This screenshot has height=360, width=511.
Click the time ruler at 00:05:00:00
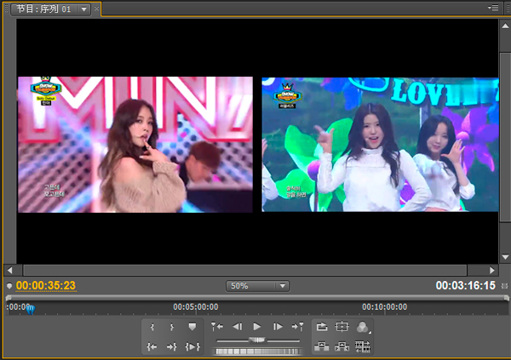coord(196,307)
